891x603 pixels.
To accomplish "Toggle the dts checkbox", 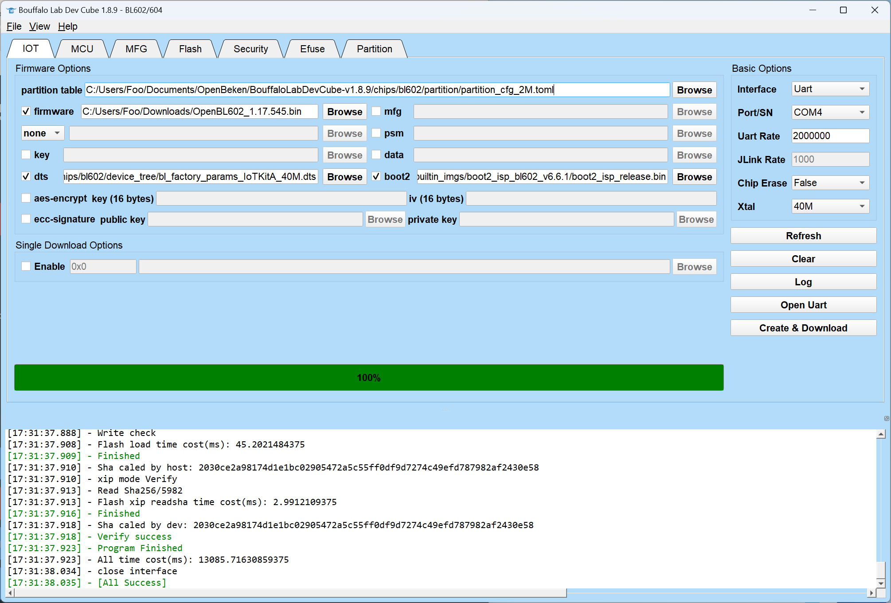I will [26, 176].
